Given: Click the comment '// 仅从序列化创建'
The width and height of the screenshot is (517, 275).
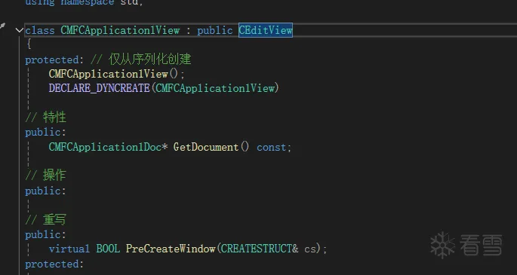Looking at the screenshot, I should [x=141, y=60].
